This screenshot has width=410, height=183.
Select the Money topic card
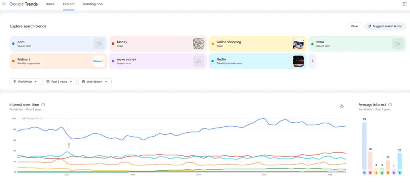[158, 44]
